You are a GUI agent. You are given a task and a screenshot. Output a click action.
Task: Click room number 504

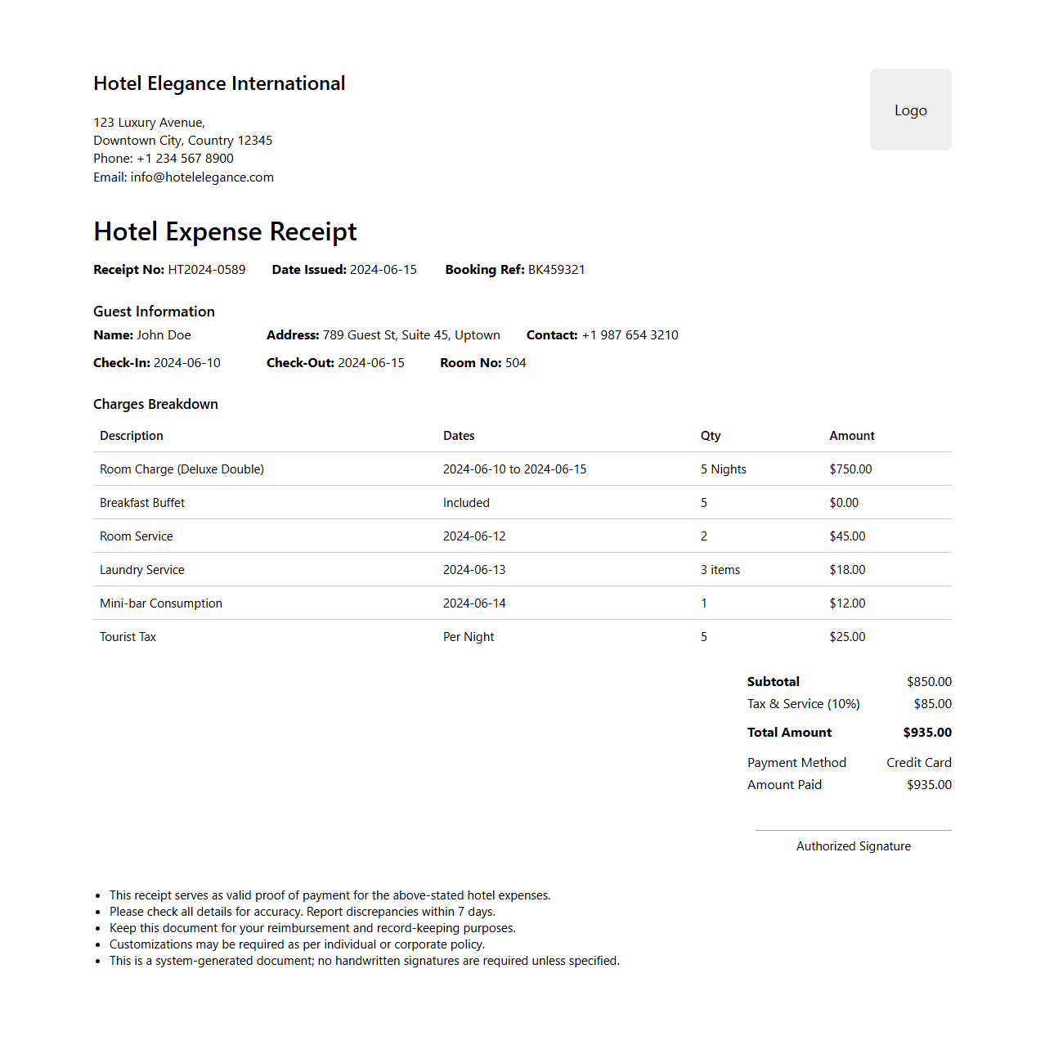click(515, 363)
